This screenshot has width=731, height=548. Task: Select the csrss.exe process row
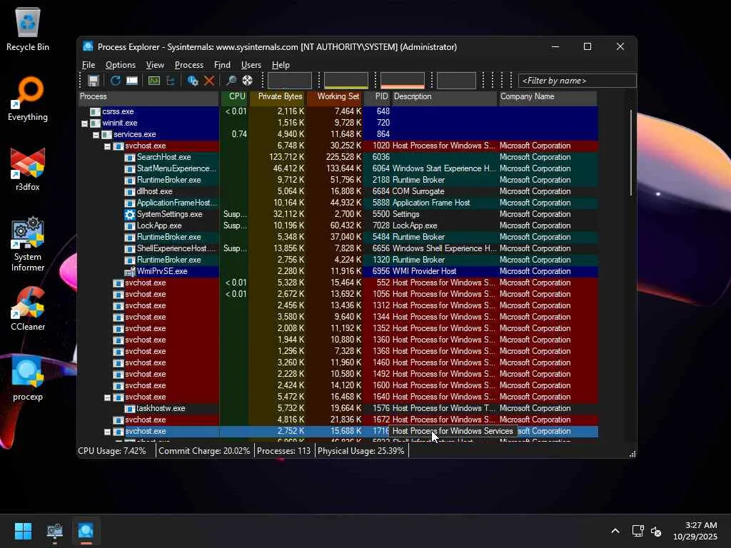338,111
